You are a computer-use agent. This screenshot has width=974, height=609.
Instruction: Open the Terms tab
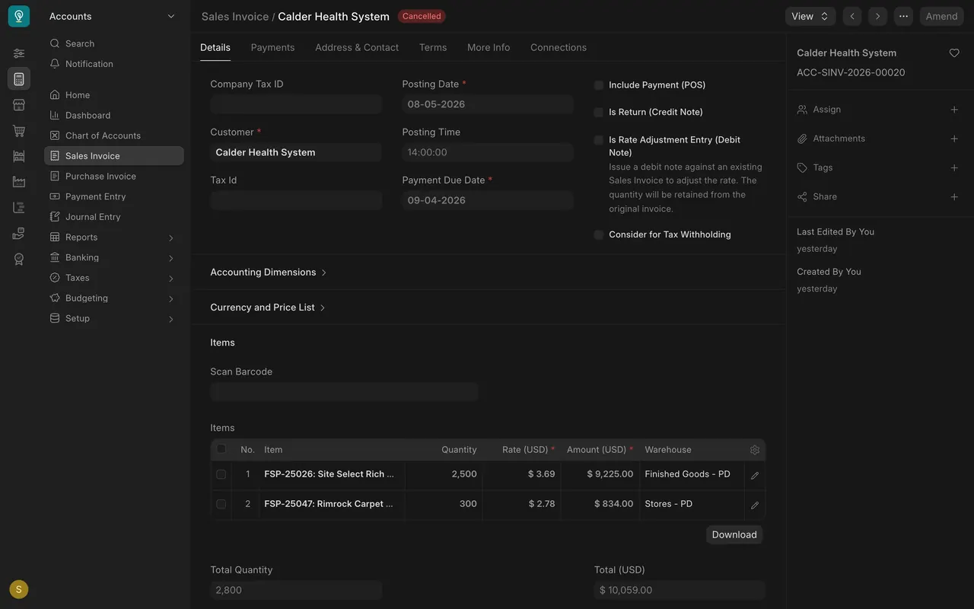coord(433,47)
